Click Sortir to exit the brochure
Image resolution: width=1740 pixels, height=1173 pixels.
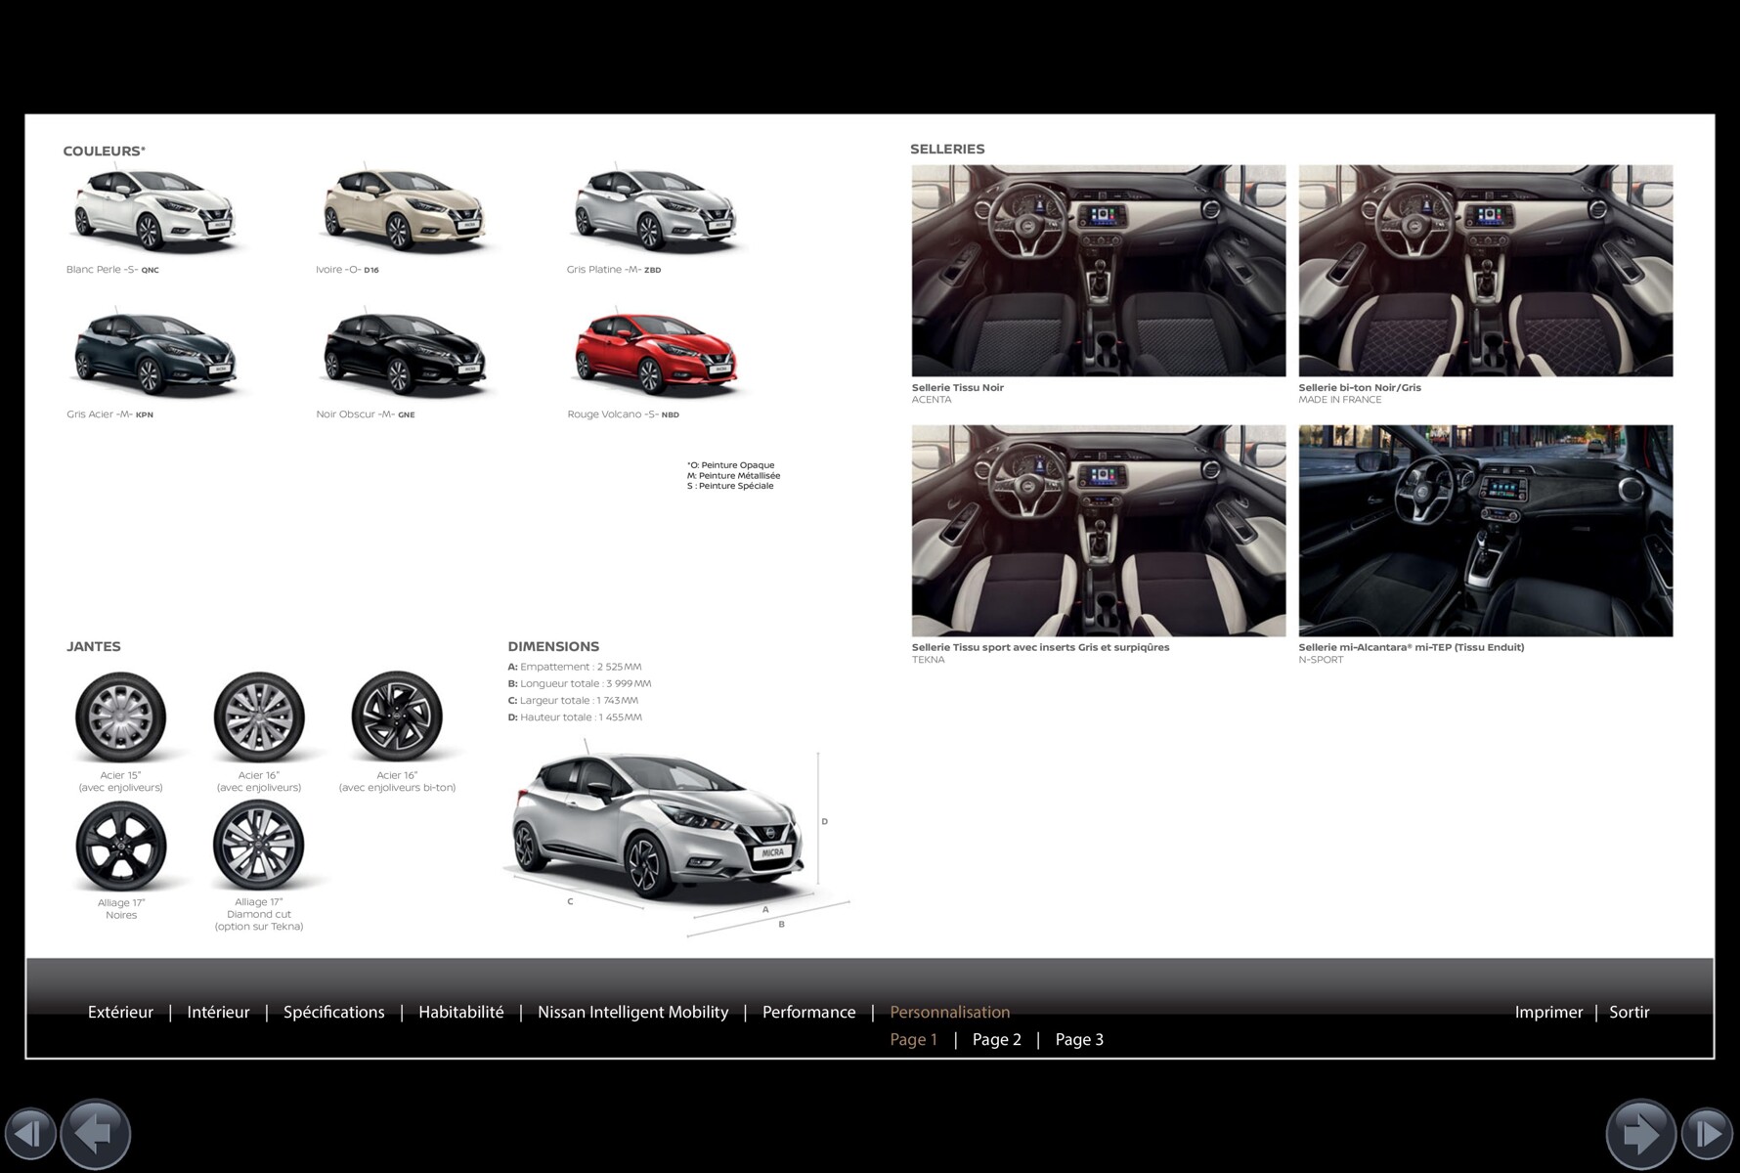coord(1629,1012)
